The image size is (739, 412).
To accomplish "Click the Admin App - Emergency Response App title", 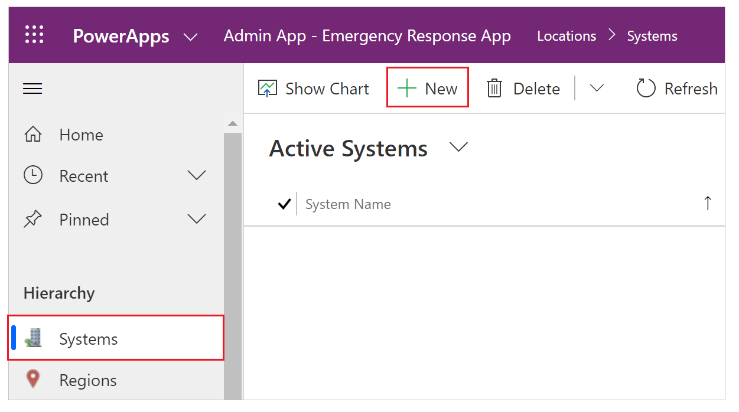I will [367, 35].
